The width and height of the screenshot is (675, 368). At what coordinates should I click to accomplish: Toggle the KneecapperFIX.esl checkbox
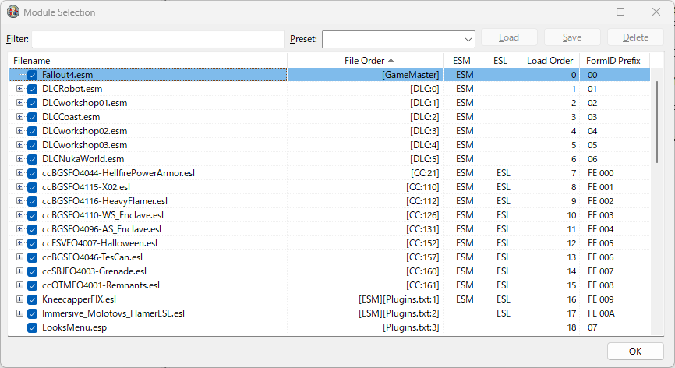(x=32, y=299)
